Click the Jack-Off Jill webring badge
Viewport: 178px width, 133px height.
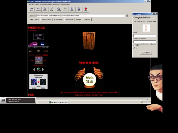tap(39, 36)
